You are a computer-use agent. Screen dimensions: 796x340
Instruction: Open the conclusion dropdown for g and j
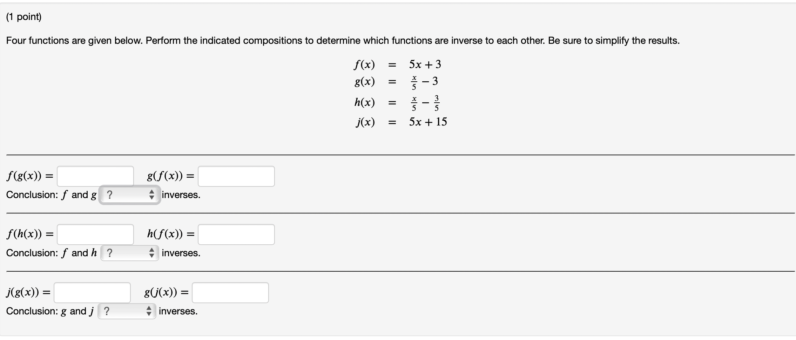127,311
